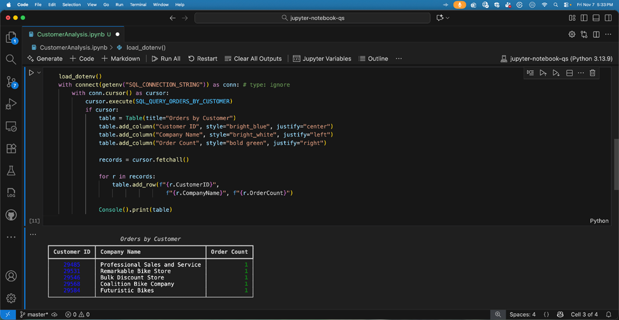Open the GitHub view in activity bar

[11, 215]
